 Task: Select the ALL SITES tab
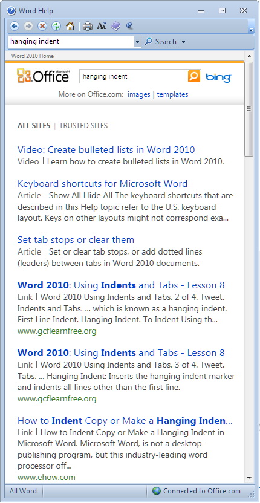tap(34, 126)
